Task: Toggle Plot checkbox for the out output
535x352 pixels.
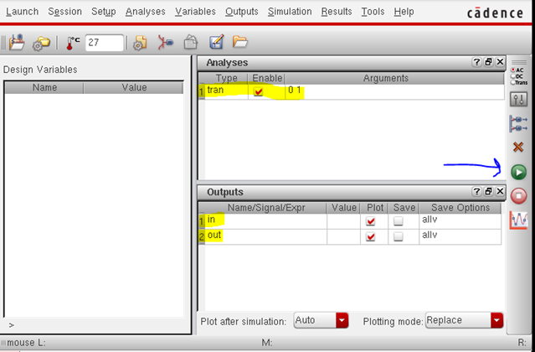Action: 371,236
